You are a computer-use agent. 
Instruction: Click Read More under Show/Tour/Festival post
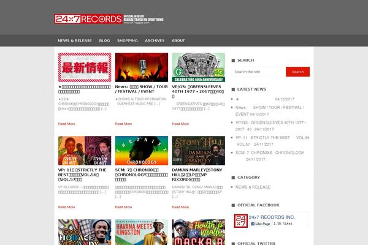point(123,124)
